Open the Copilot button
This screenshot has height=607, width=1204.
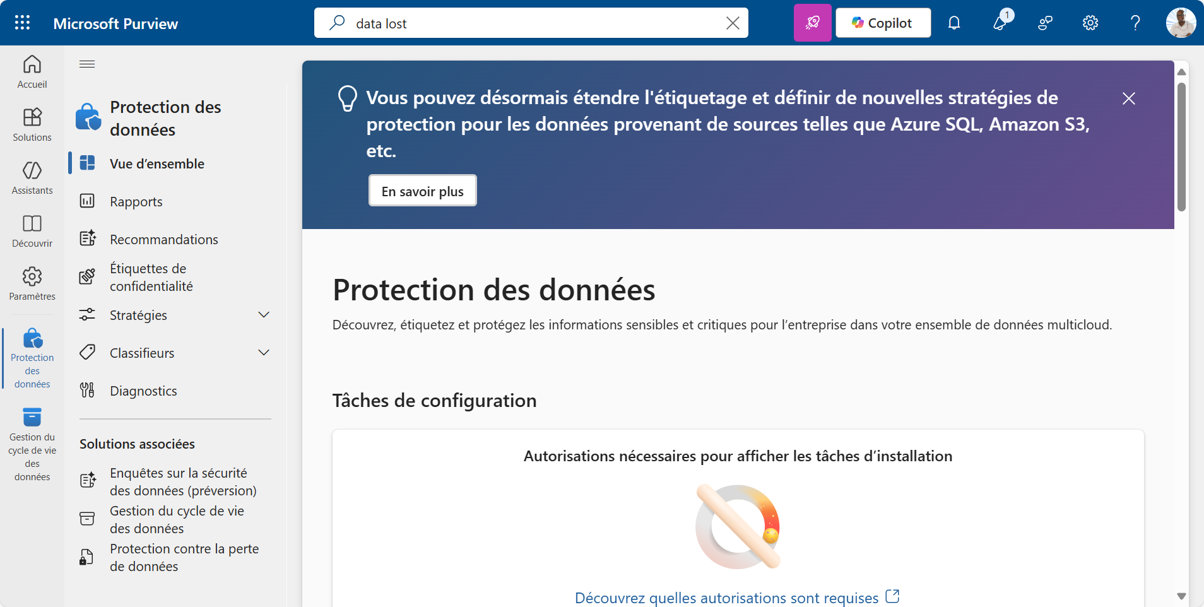[x=883, y=23]
